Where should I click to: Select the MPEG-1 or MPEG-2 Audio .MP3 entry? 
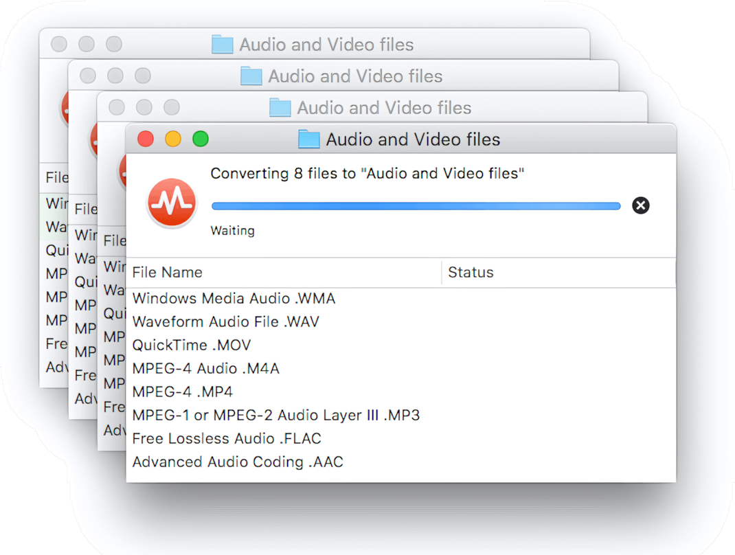(x=276, y=415)
